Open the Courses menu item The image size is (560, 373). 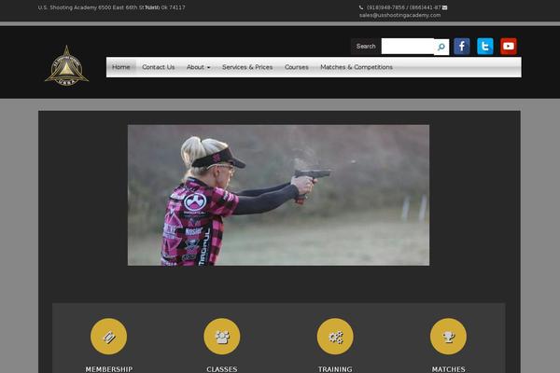point(297,67)
